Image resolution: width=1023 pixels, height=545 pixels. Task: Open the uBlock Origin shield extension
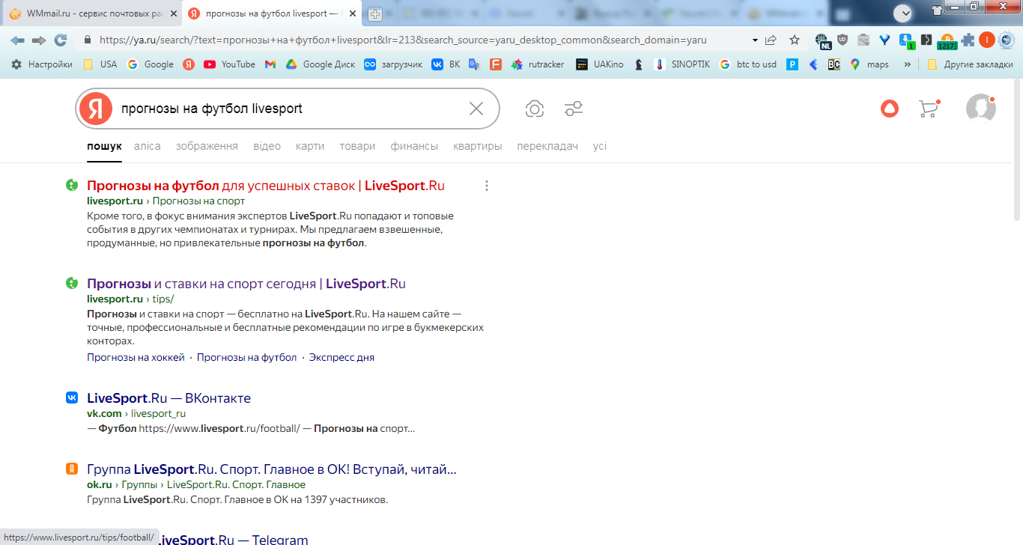pos(843,40)
